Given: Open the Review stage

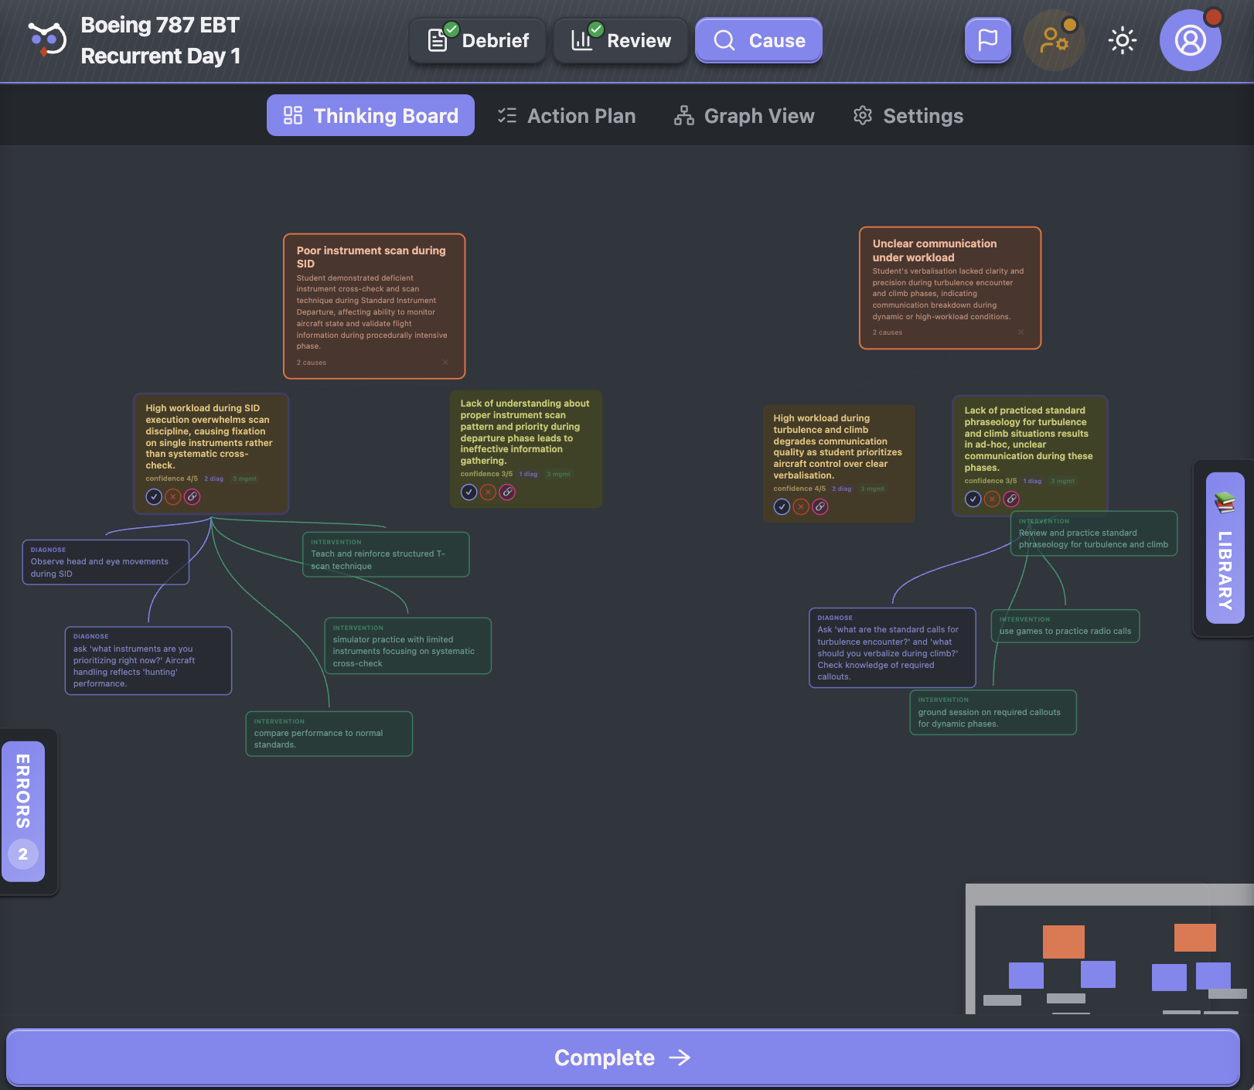Looking at the screenshot, I should coord(621,40).
